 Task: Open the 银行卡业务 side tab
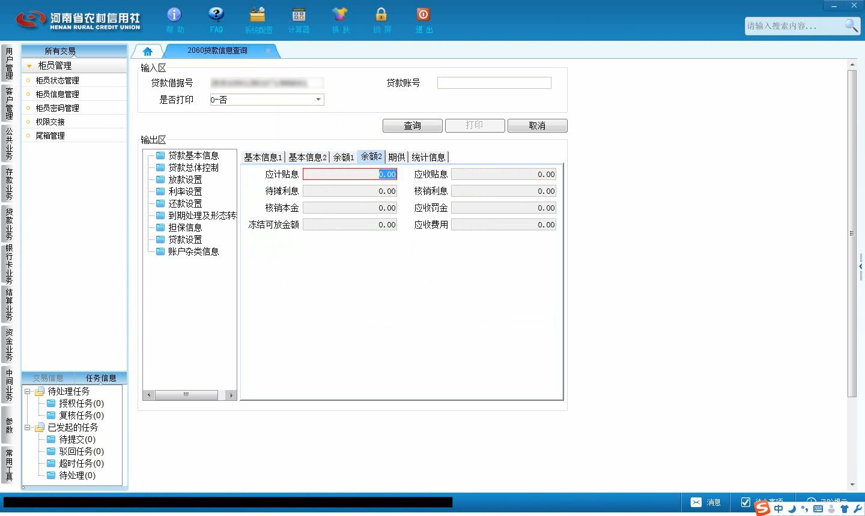[9, 264]
